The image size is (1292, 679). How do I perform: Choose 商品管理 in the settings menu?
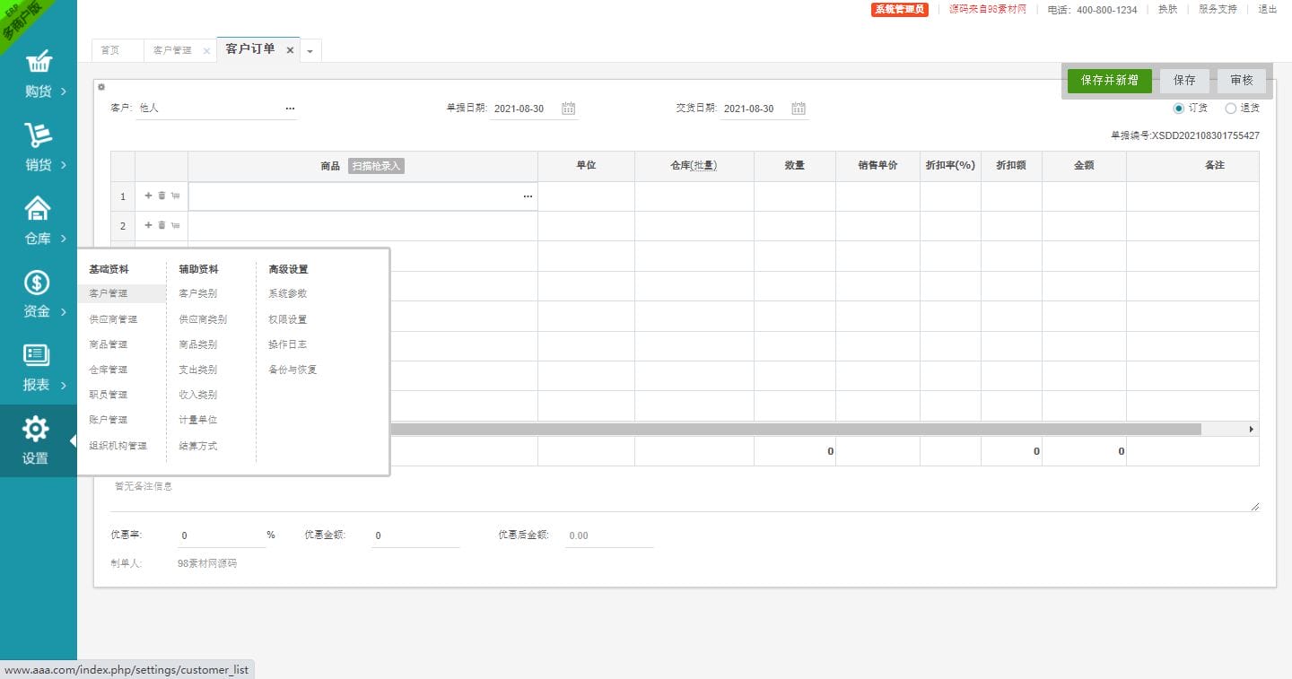109,344
